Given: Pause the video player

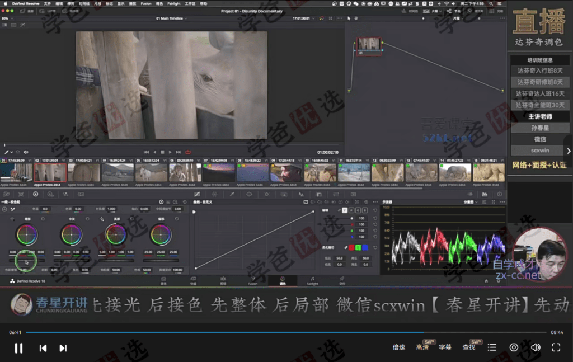Looking at the screenshot, I should click(x=18, y=348).
